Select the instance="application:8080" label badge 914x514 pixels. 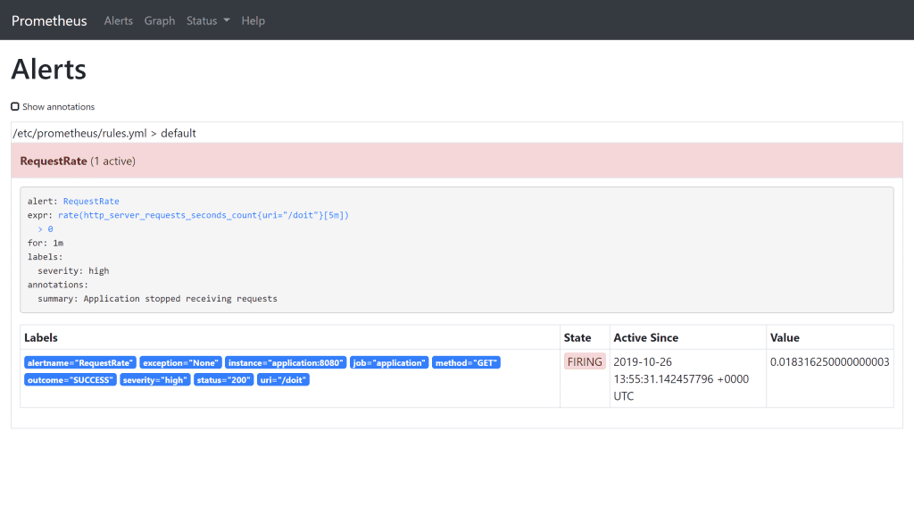(285, 362)
